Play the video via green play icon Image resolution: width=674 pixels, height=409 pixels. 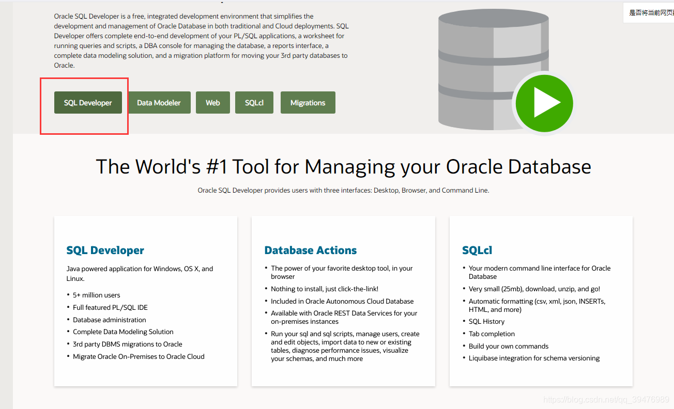coord(544,103)
